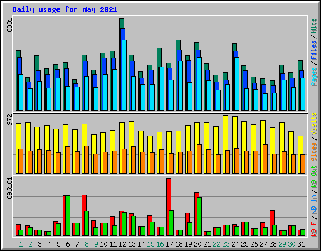Click the tallest cyan Pages bar, day 12
This screenshot has width=321, height=251.
click(x=124, y=75)
